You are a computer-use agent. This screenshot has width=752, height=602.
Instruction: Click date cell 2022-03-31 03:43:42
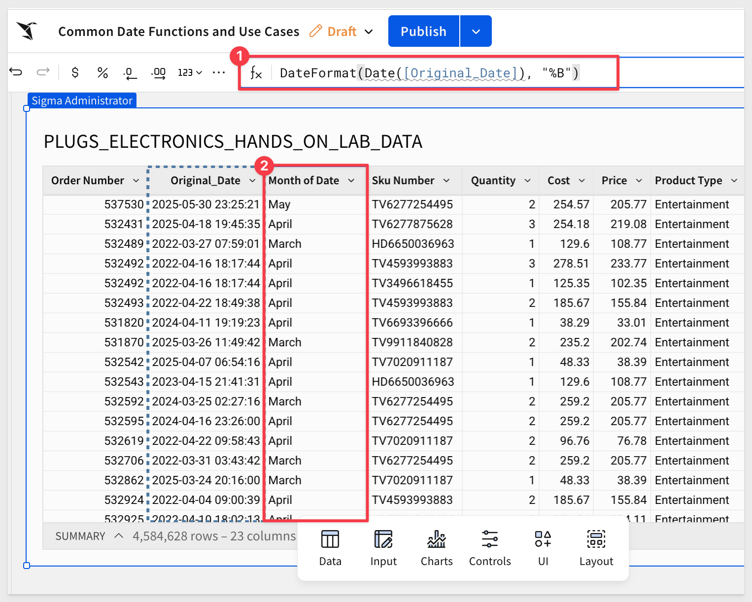tap(206, 461)
